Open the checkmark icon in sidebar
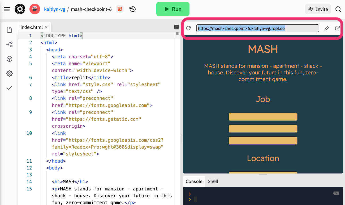 tap(10, 88)
